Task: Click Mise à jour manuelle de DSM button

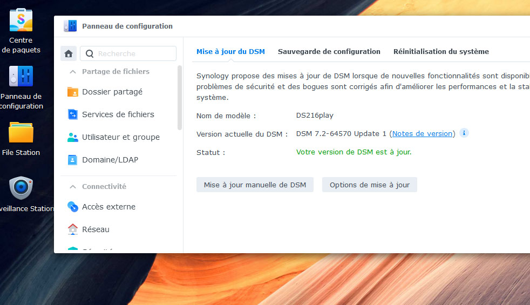Action: tap(255, 185)
